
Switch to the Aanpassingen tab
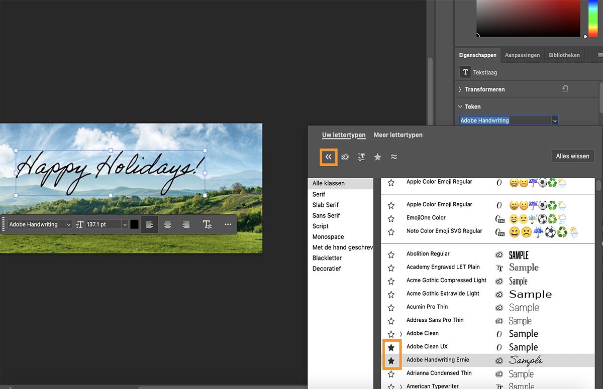pyautogui.click(x=522, y=55)
